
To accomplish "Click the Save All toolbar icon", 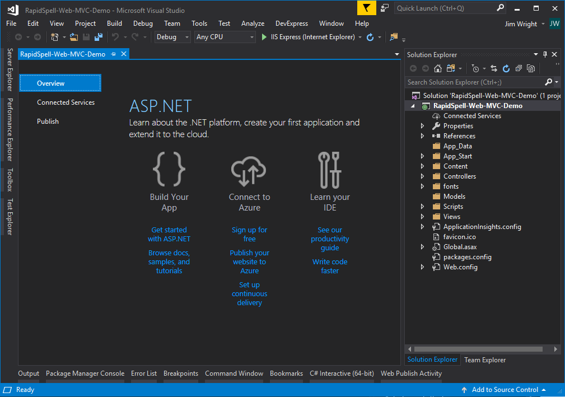I will pyautogui.click(x=99, y=37).
